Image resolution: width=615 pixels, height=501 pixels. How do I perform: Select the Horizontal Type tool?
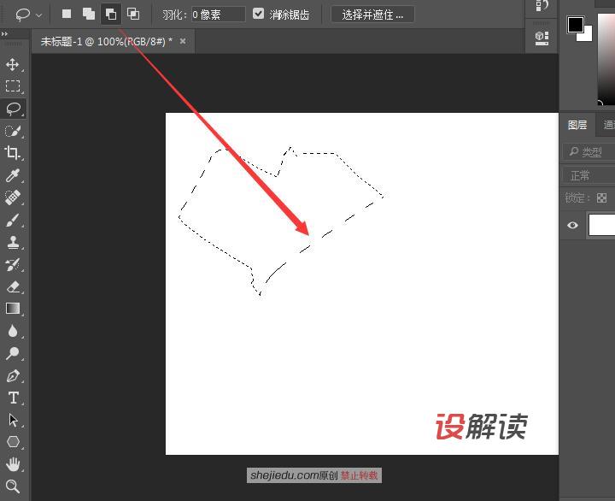tap(13, 398)
